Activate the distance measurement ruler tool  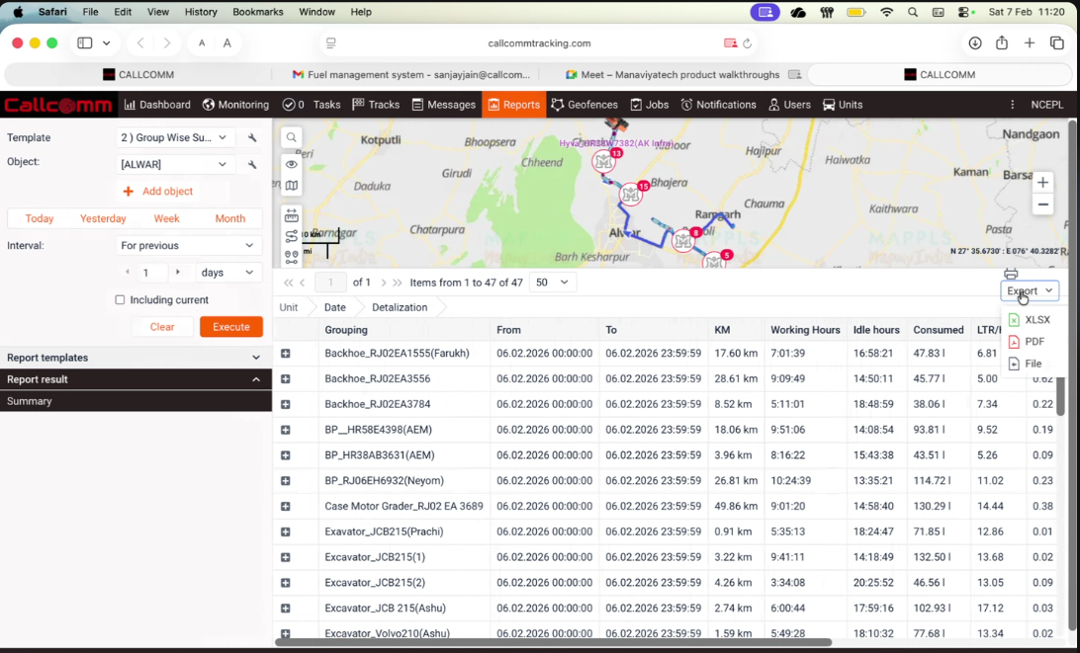pos(291,213)
